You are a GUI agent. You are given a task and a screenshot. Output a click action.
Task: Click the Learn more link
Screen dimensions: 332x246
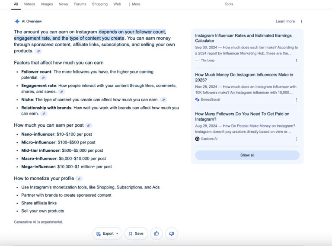coord(285,21)
